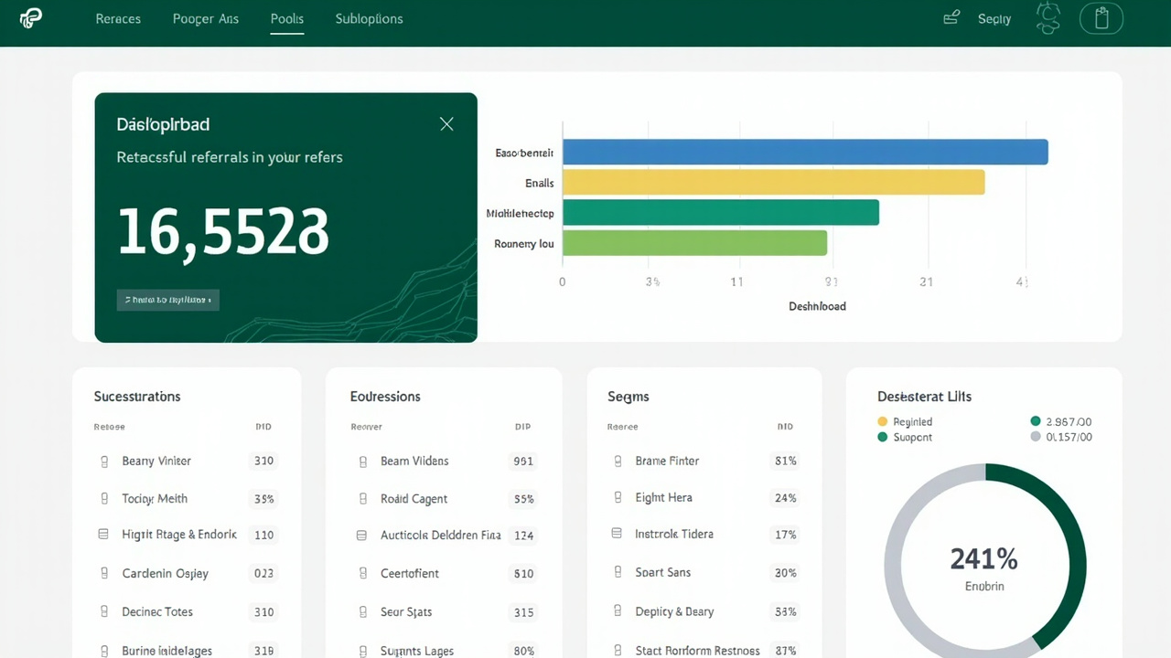Click the clipboard button in the header

[1101, 18]
